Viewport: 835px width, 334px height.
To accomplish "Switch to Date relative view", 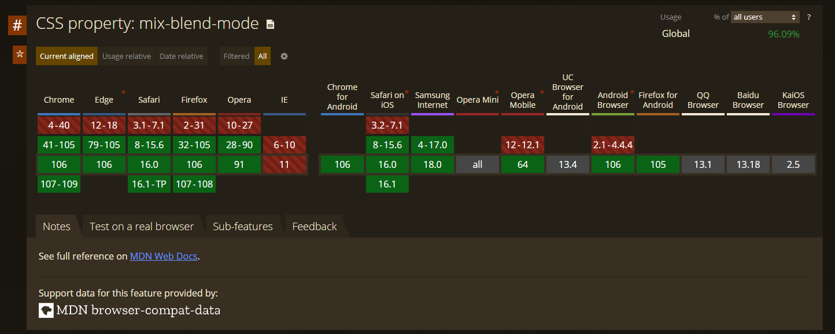I will point(182,56).
